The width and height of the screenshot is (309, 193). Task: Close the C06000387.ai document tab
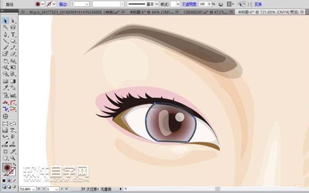[x=232, y=12]
